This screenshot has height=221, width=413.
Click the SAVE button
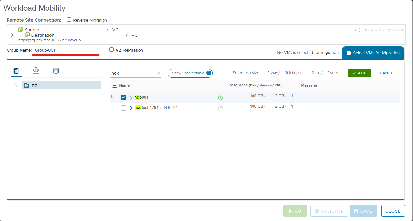[x=363, y=211]
